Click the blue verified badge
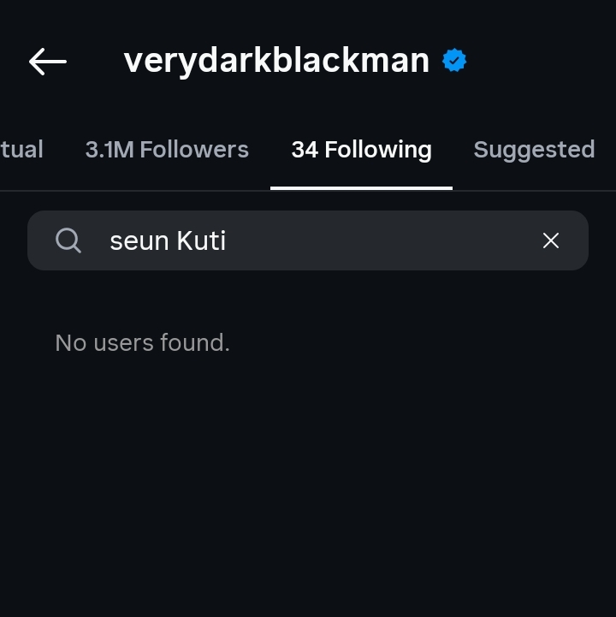The image size is (616, 617). point(454,62)
